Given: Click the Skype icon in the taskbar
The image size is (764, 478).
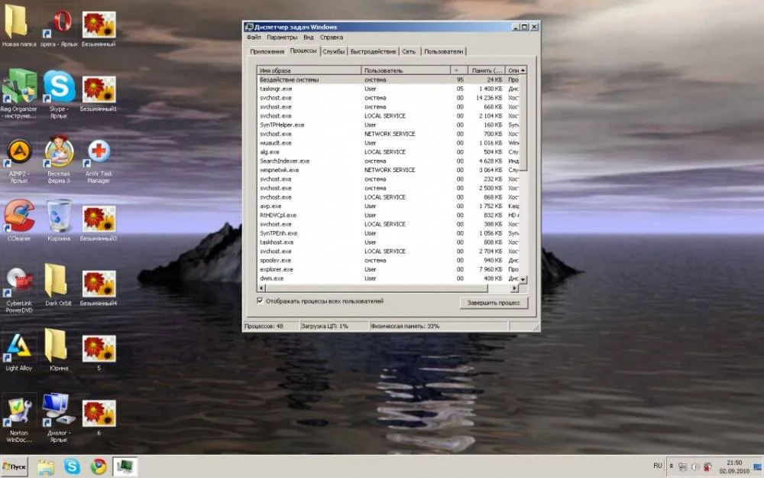Looking at the screenshot, I should (72, 466).
